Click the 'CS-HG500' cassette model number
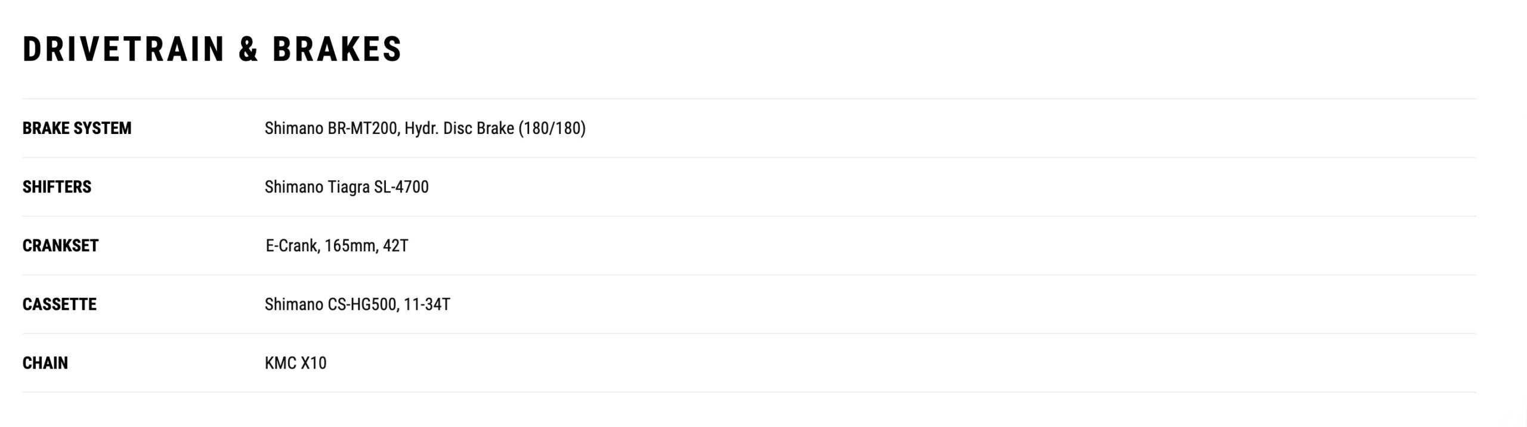 tap(363, 304)
